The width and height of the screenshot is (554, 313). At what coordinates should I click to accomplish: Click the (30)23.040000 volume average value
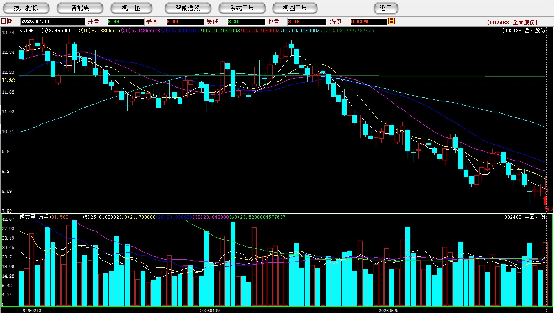[211, 217]
